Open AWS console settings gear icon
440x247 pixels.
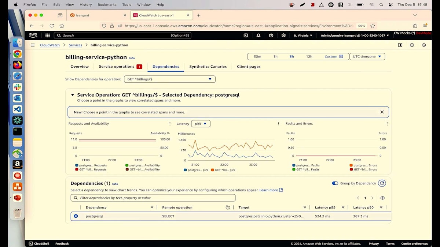[283, 35]
